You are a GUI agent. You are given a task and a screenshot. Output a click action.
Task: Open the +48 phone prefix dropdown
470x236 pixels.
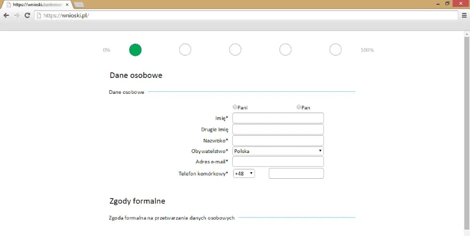(x=243, y=174)
